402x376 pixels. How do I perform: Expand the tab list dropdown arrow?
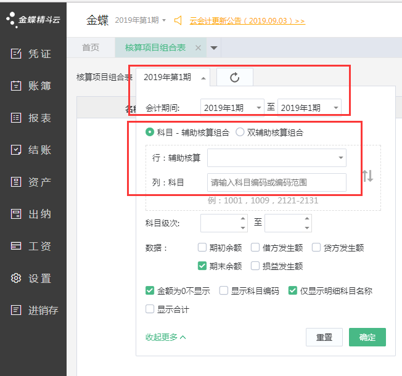click(x=214, y=48)
